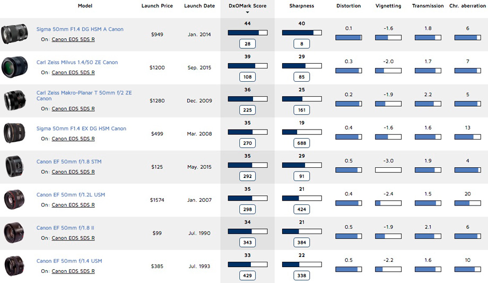Click the Canon EF 50mm f/1.4 USM lens image
488x283 pixels.
click(14, 266)
